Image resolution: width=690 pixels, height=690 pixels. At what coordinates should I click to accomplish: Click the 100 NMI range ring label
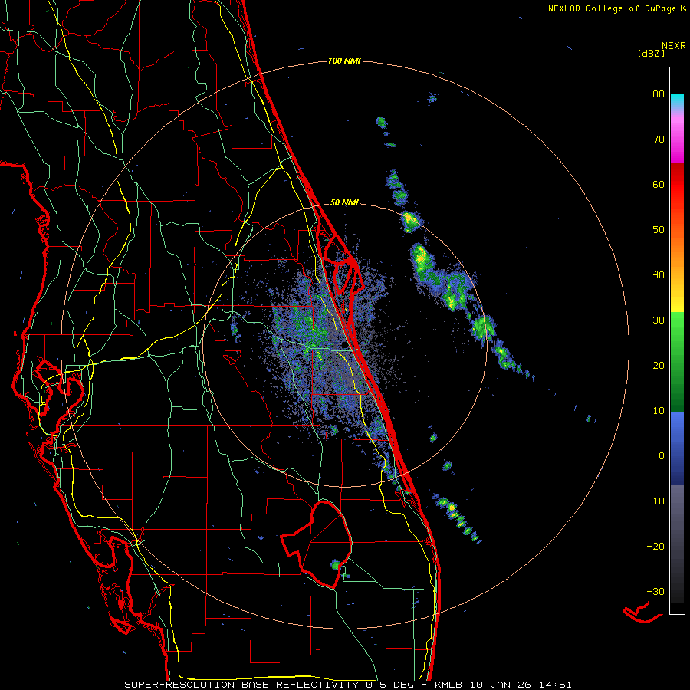click(x=344, y=61)
